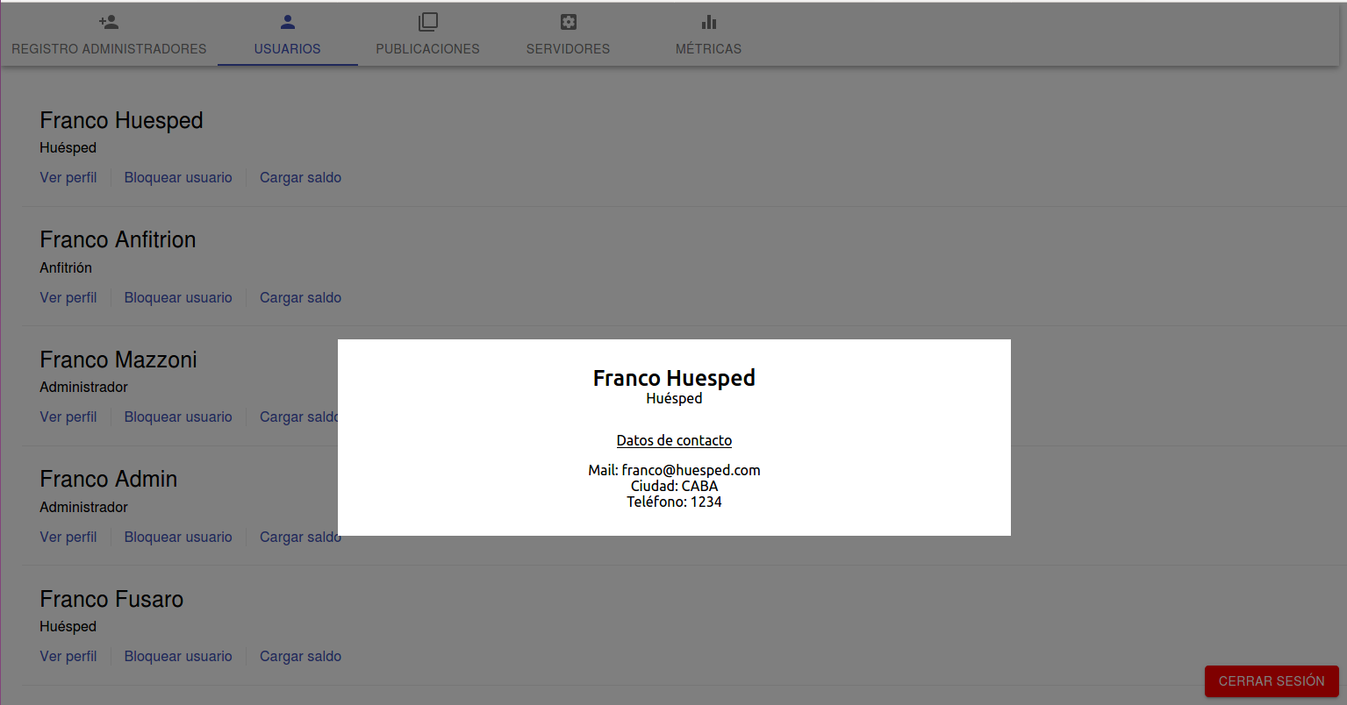The image size is (1347, 705).
Task: Click Franco Admin name in list
Action: tap(109, 479)
